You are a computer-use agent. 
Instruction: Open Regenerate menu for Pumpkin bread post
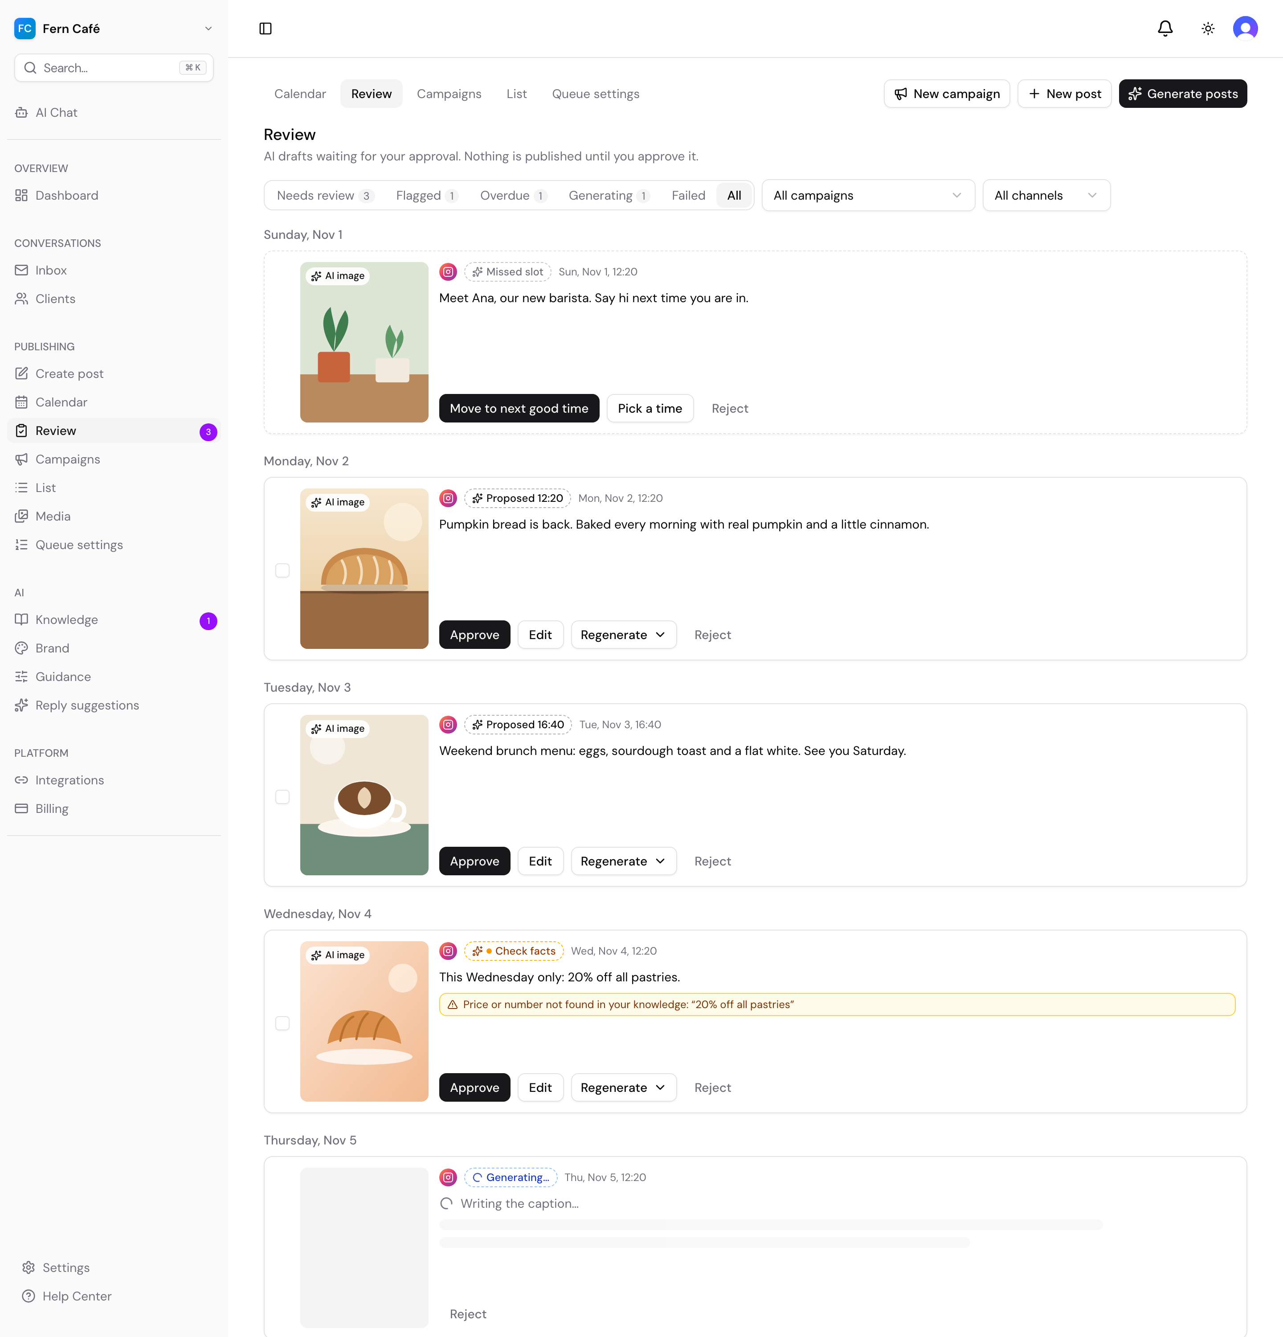tap(623, 635)
